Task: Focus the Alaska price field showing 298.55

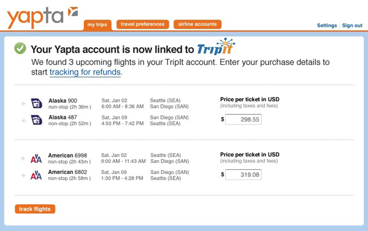Action: pyautogui.click(x=243, y=119)
